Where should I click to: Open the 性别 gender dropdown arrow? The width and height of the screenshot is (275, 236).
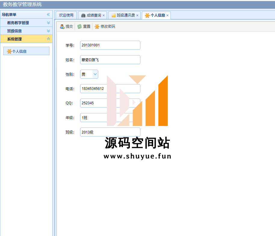click(95, 74)
